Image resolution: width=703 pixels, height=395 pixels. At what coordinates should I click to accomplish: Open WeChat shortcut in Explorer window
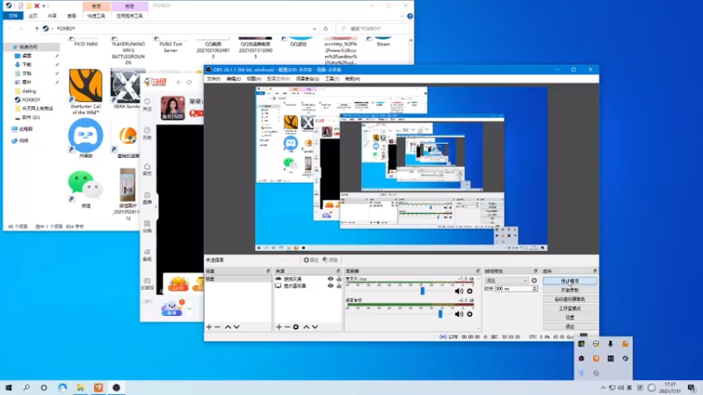pyautogui.click(x=85, y=189)
